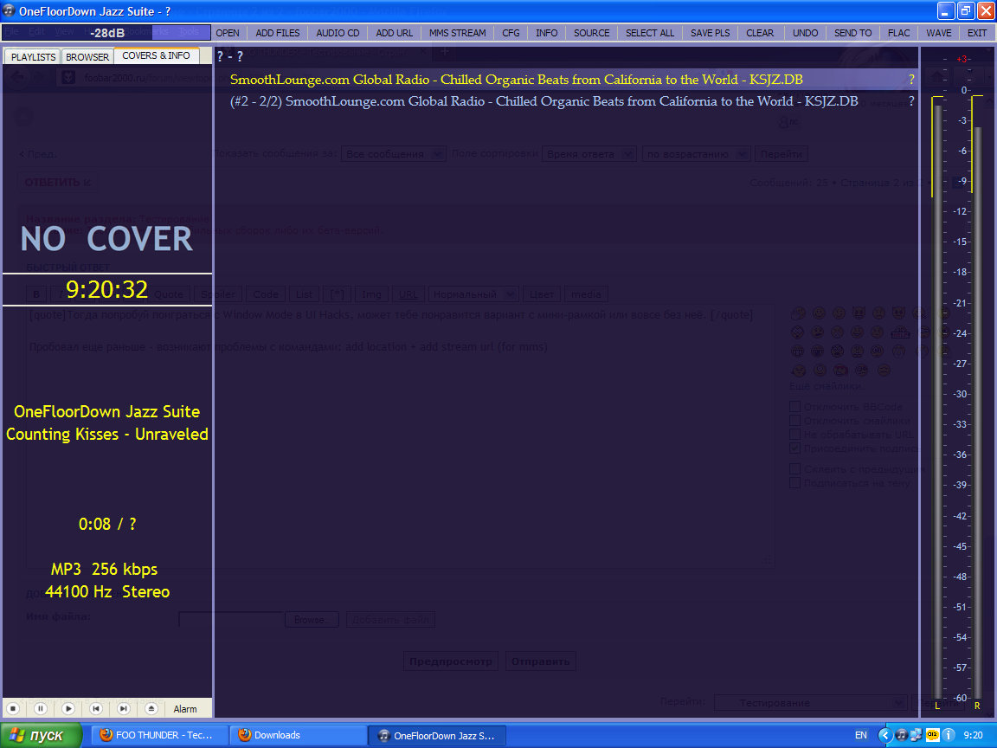Click the Eject button in playback bar
This screenshot has width=997, height=748.
coord(151,708)
